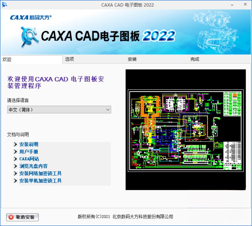Viewport: 252px width, 226px height.
Task: Click the 请选择语言 label
Action: [18, 101]
